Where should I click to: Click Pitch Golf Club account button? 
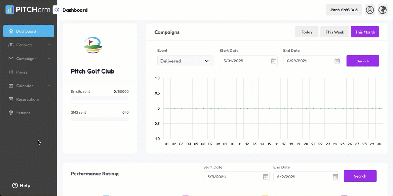tap(344, 10)
